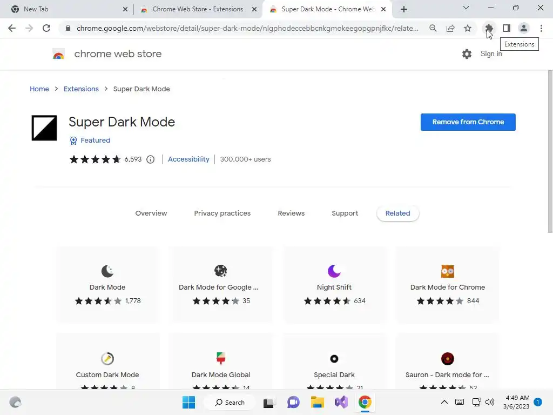
Task: Open the Dark Mode Global paint icon
Action: (x=221, y=359)
